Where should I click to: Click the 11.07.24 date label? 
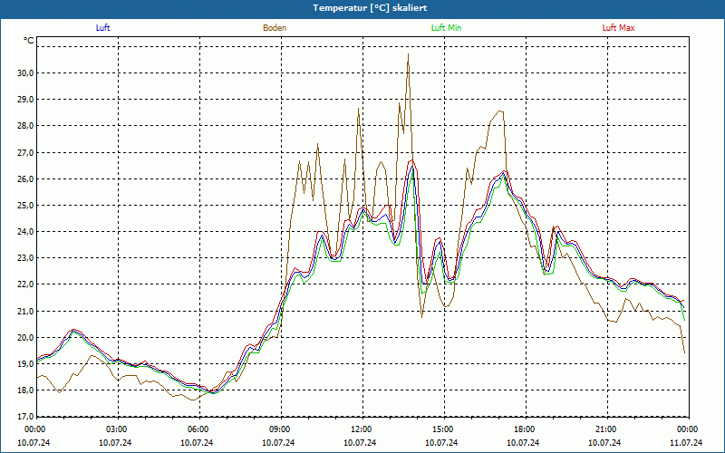point(686,442)
